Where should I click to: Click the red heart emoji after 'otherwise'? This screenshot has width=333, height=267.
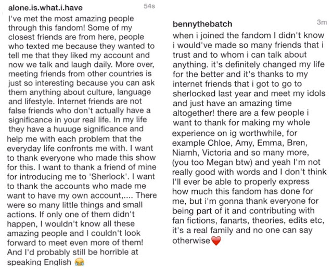pos(216,241)
